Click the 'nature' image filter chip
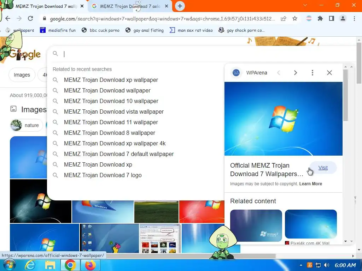 (x=26, y=125)
